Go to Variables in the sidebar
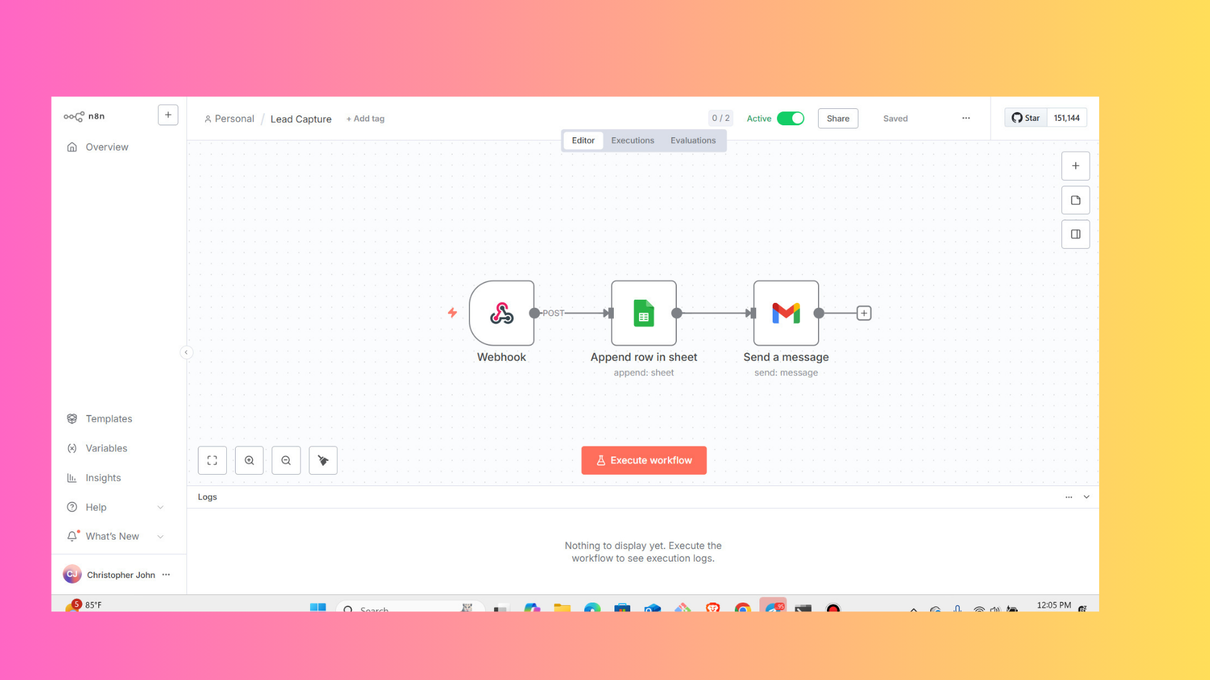Image resolution: width=1210 pixels, height=680 pixels. [x=106, y=448]
